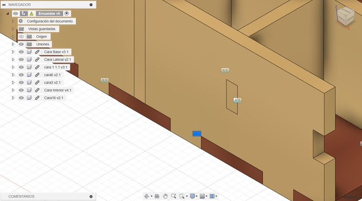Open the Orbit navigation tool
The width and height of the screenshot is (362, 201).
click(x=146, y=196)
